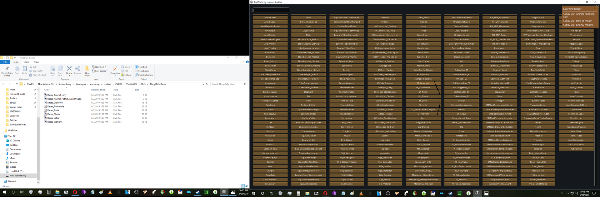
Task: Click Pin to Quick access in Explorer ribbon
Action: pyautogui.click(x=7, y=71)
